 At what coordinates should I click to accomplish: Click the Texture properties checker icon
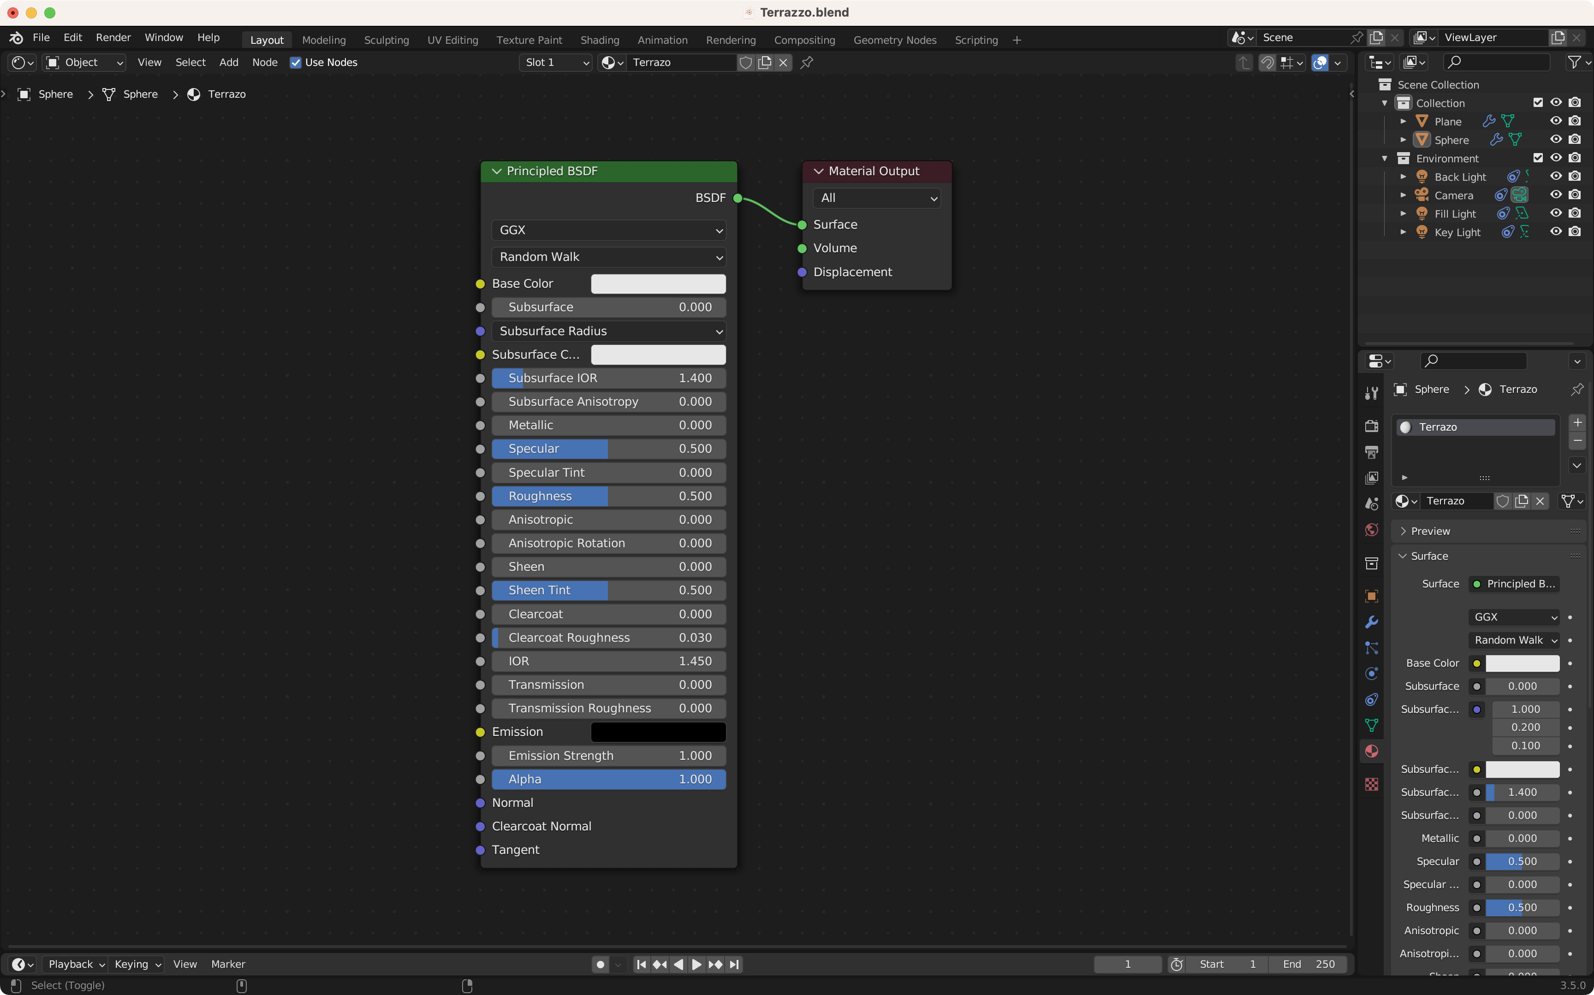tap(1372, 784)
